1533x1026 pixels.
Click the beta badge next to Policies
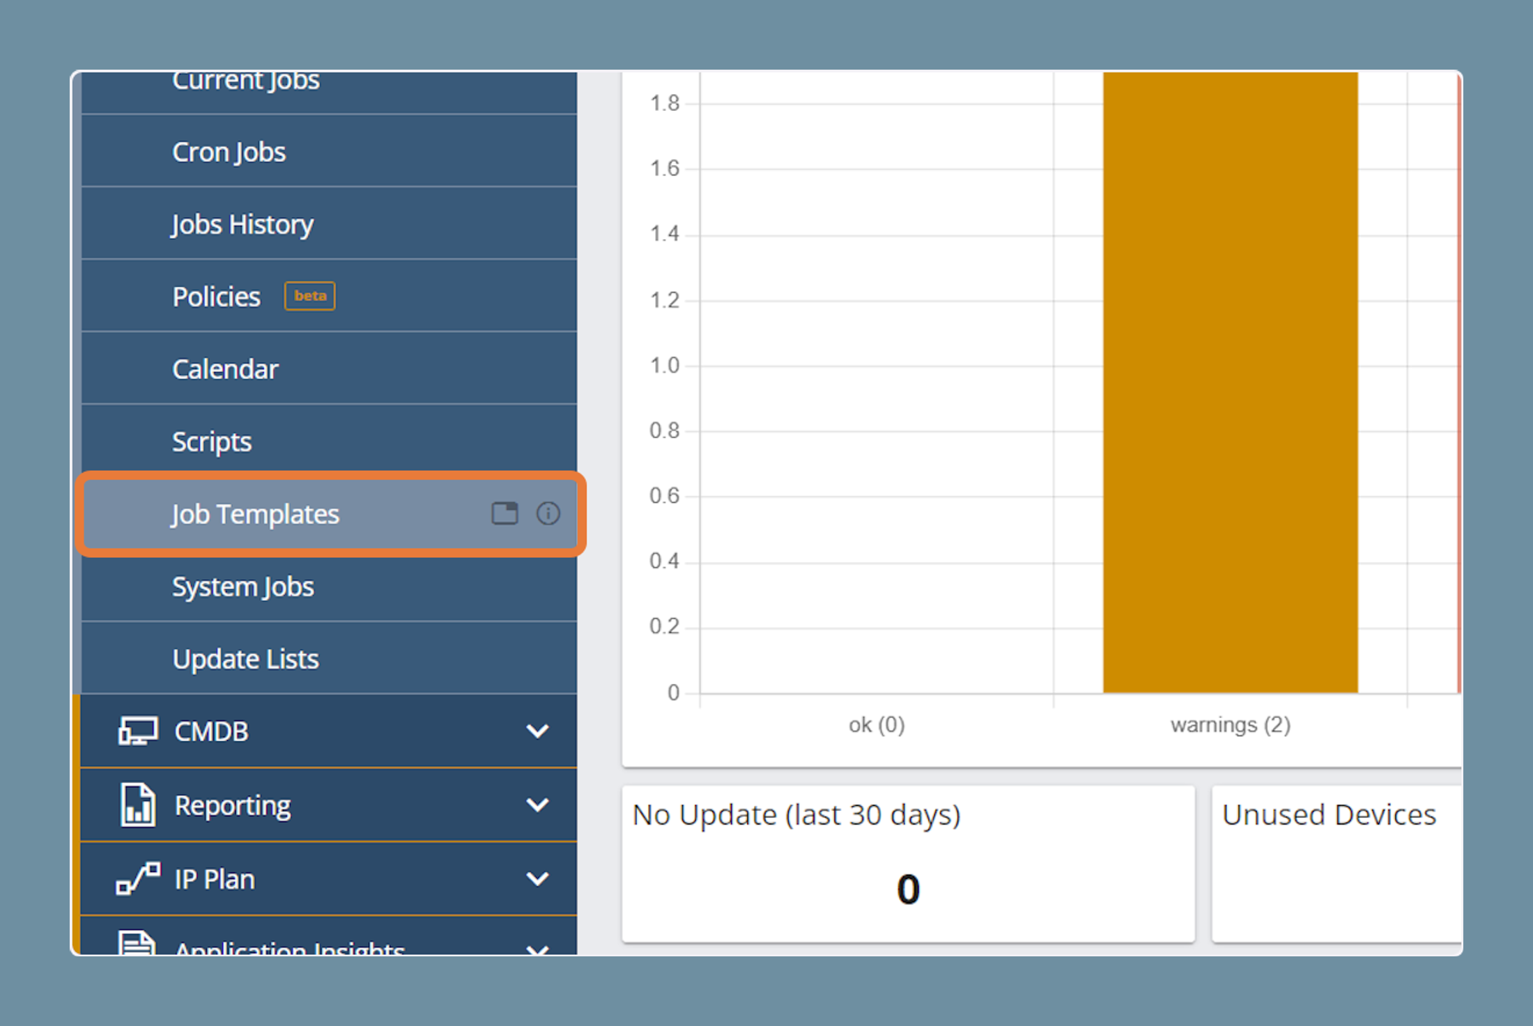310,296
